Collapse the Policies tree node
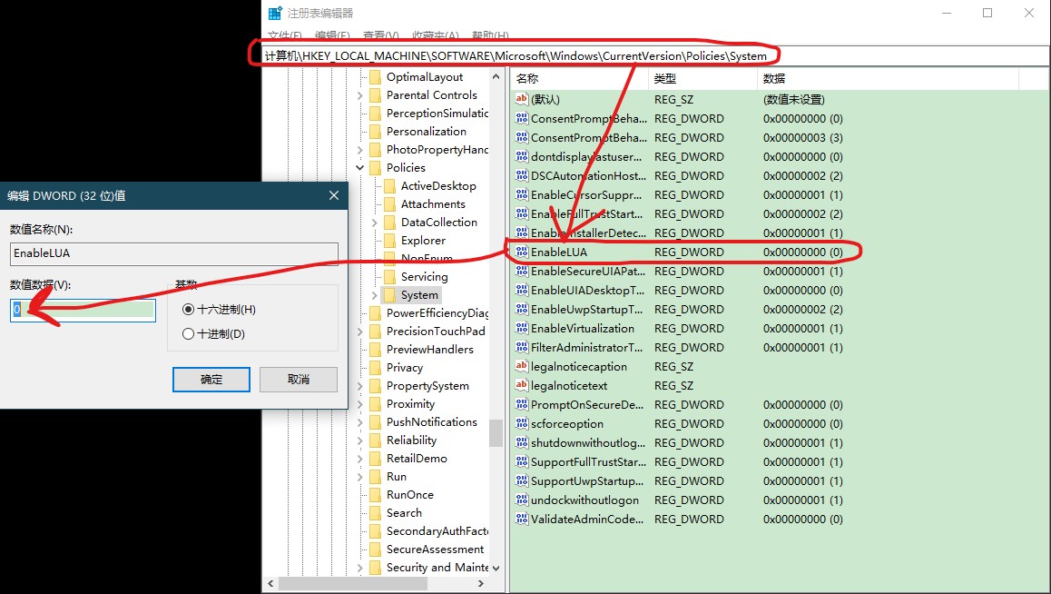This screenshot has width=1051, height=594. point(360,168)
